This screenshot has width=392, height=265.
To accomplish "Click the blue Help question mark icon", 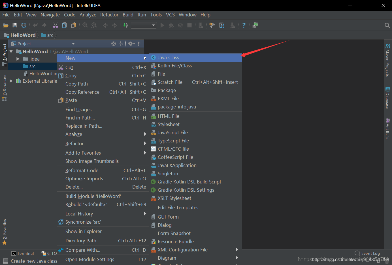I will (244, 25).
